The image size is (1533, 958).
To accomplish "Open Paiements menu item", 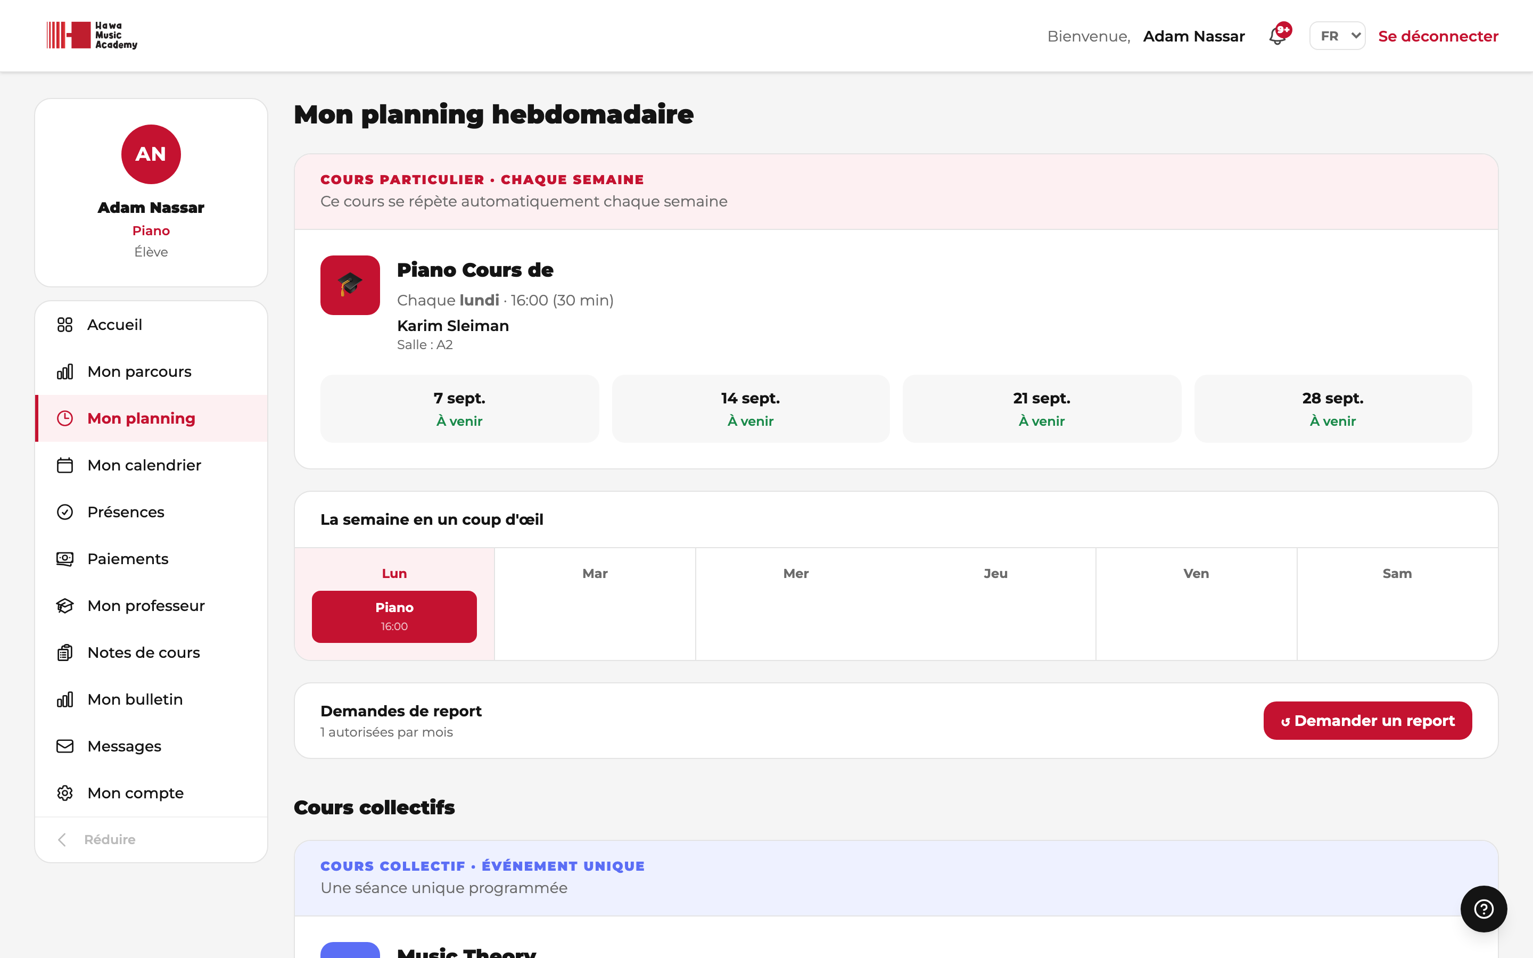I will [x=151, y=559].
